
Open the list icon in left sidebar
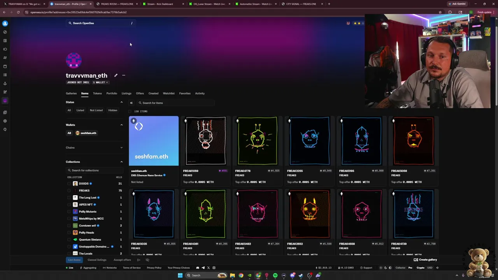[x=5, y=75]
